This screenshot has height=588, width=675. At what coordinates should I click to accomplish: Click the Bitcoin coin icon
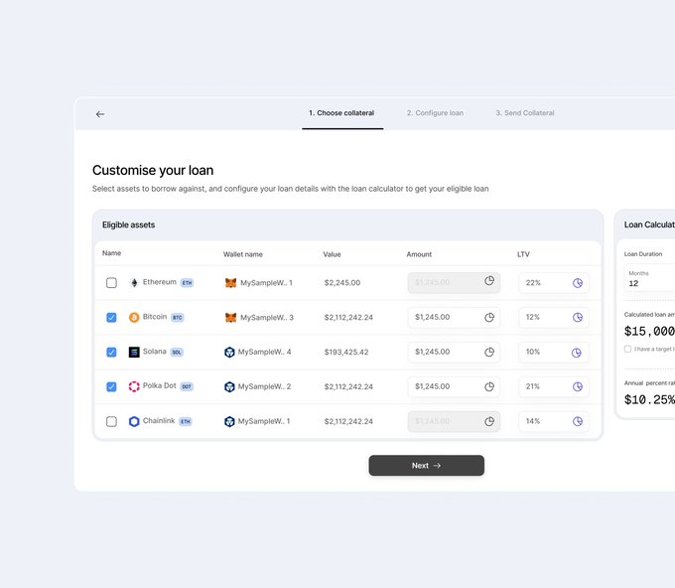[134, 318]
